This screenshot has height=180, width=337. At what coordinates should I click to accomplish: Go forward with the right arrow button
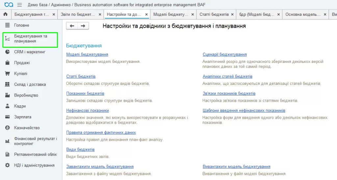83,26
